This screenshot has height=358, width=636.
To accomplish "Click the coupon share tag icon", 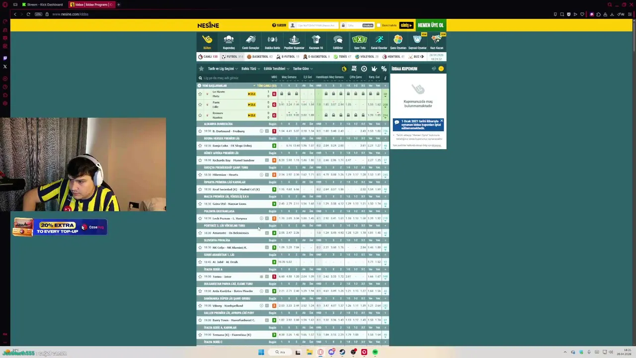I will click(434, 69).
